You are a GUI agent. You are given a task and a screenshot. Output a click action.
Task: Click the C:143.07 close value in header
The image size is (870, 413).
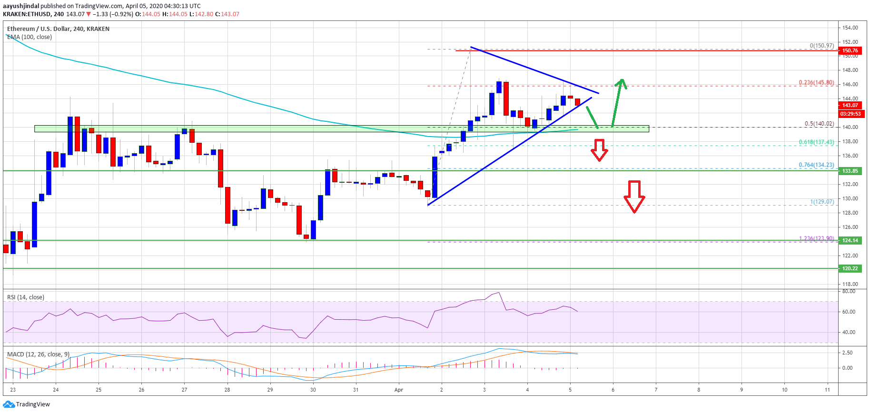227,14
